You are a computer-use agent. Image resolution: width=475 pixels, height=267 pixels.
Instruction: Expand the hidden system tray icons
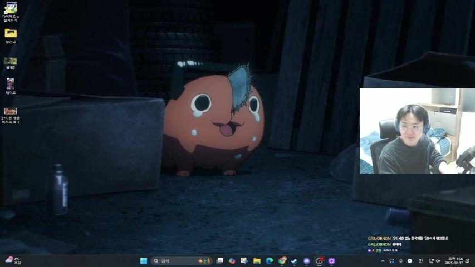(x=383, y=261)
